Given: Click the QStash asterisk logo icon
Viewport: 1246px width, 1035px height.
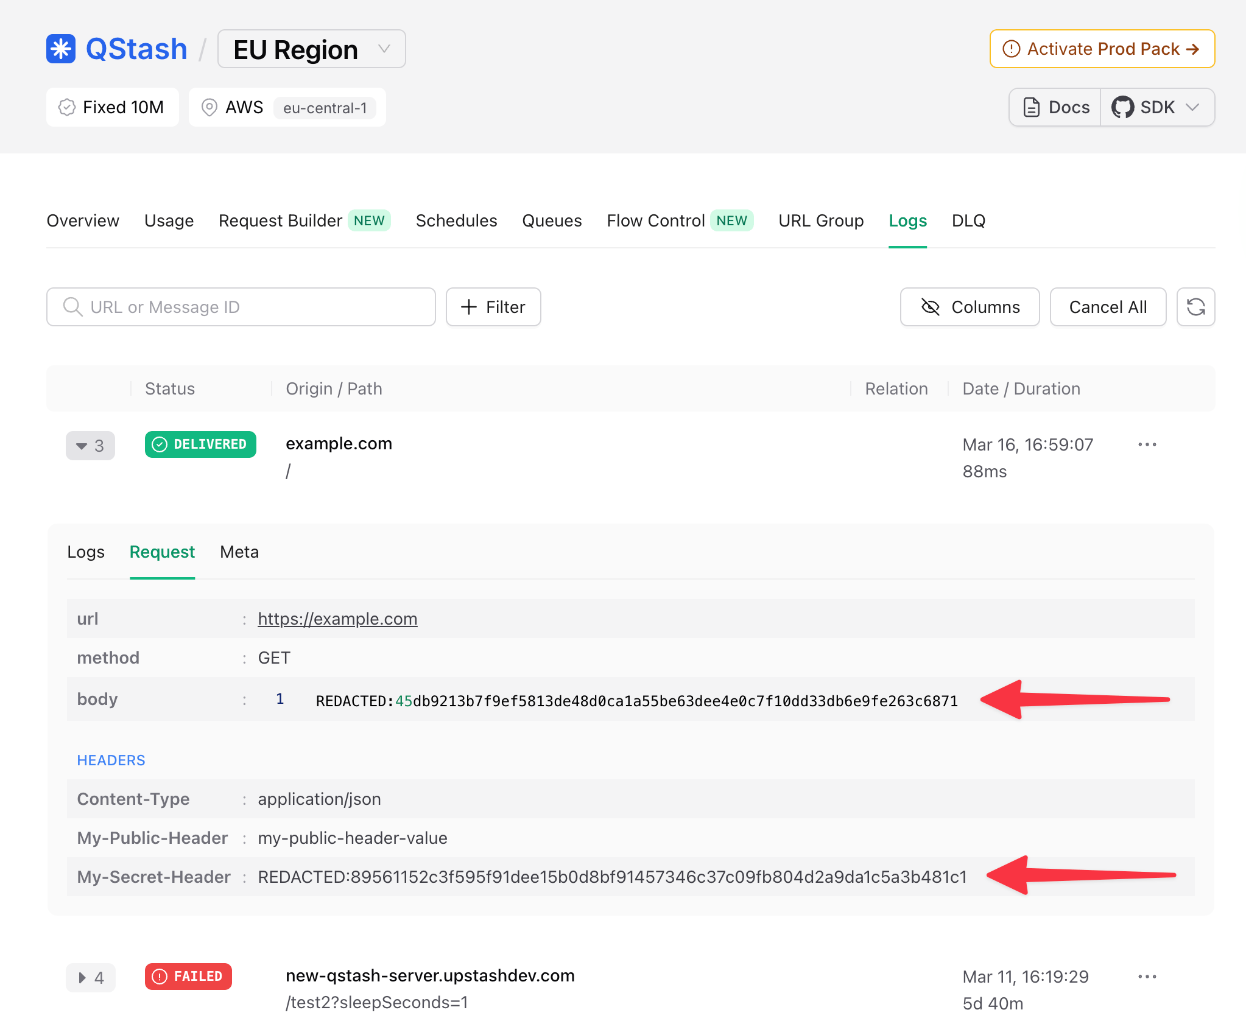Looking at the screenshot, I should 61,49.
